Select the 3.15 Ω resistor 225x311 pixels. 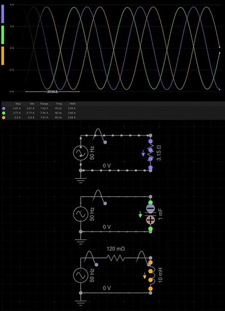pos(150,153)
